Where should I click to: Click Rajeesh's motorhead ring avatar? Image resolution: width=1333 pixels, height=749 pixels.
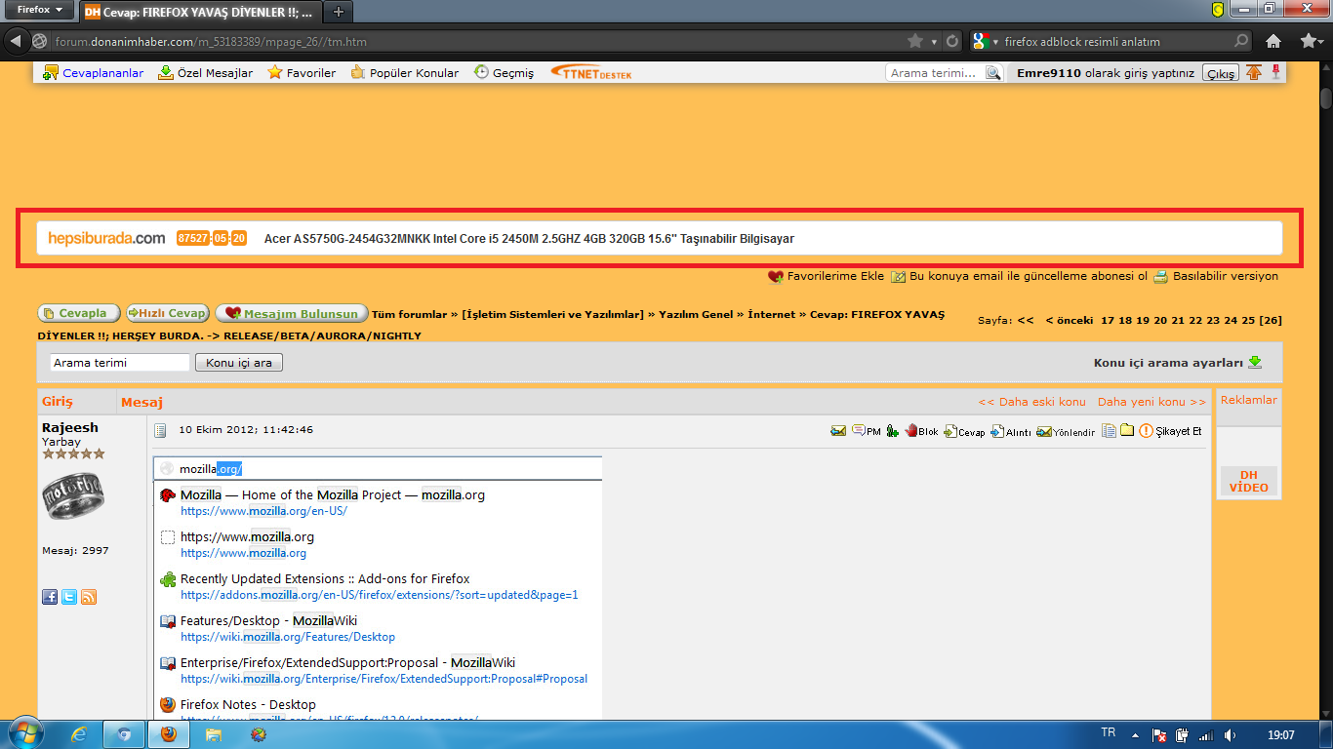[x=73, y=494]
